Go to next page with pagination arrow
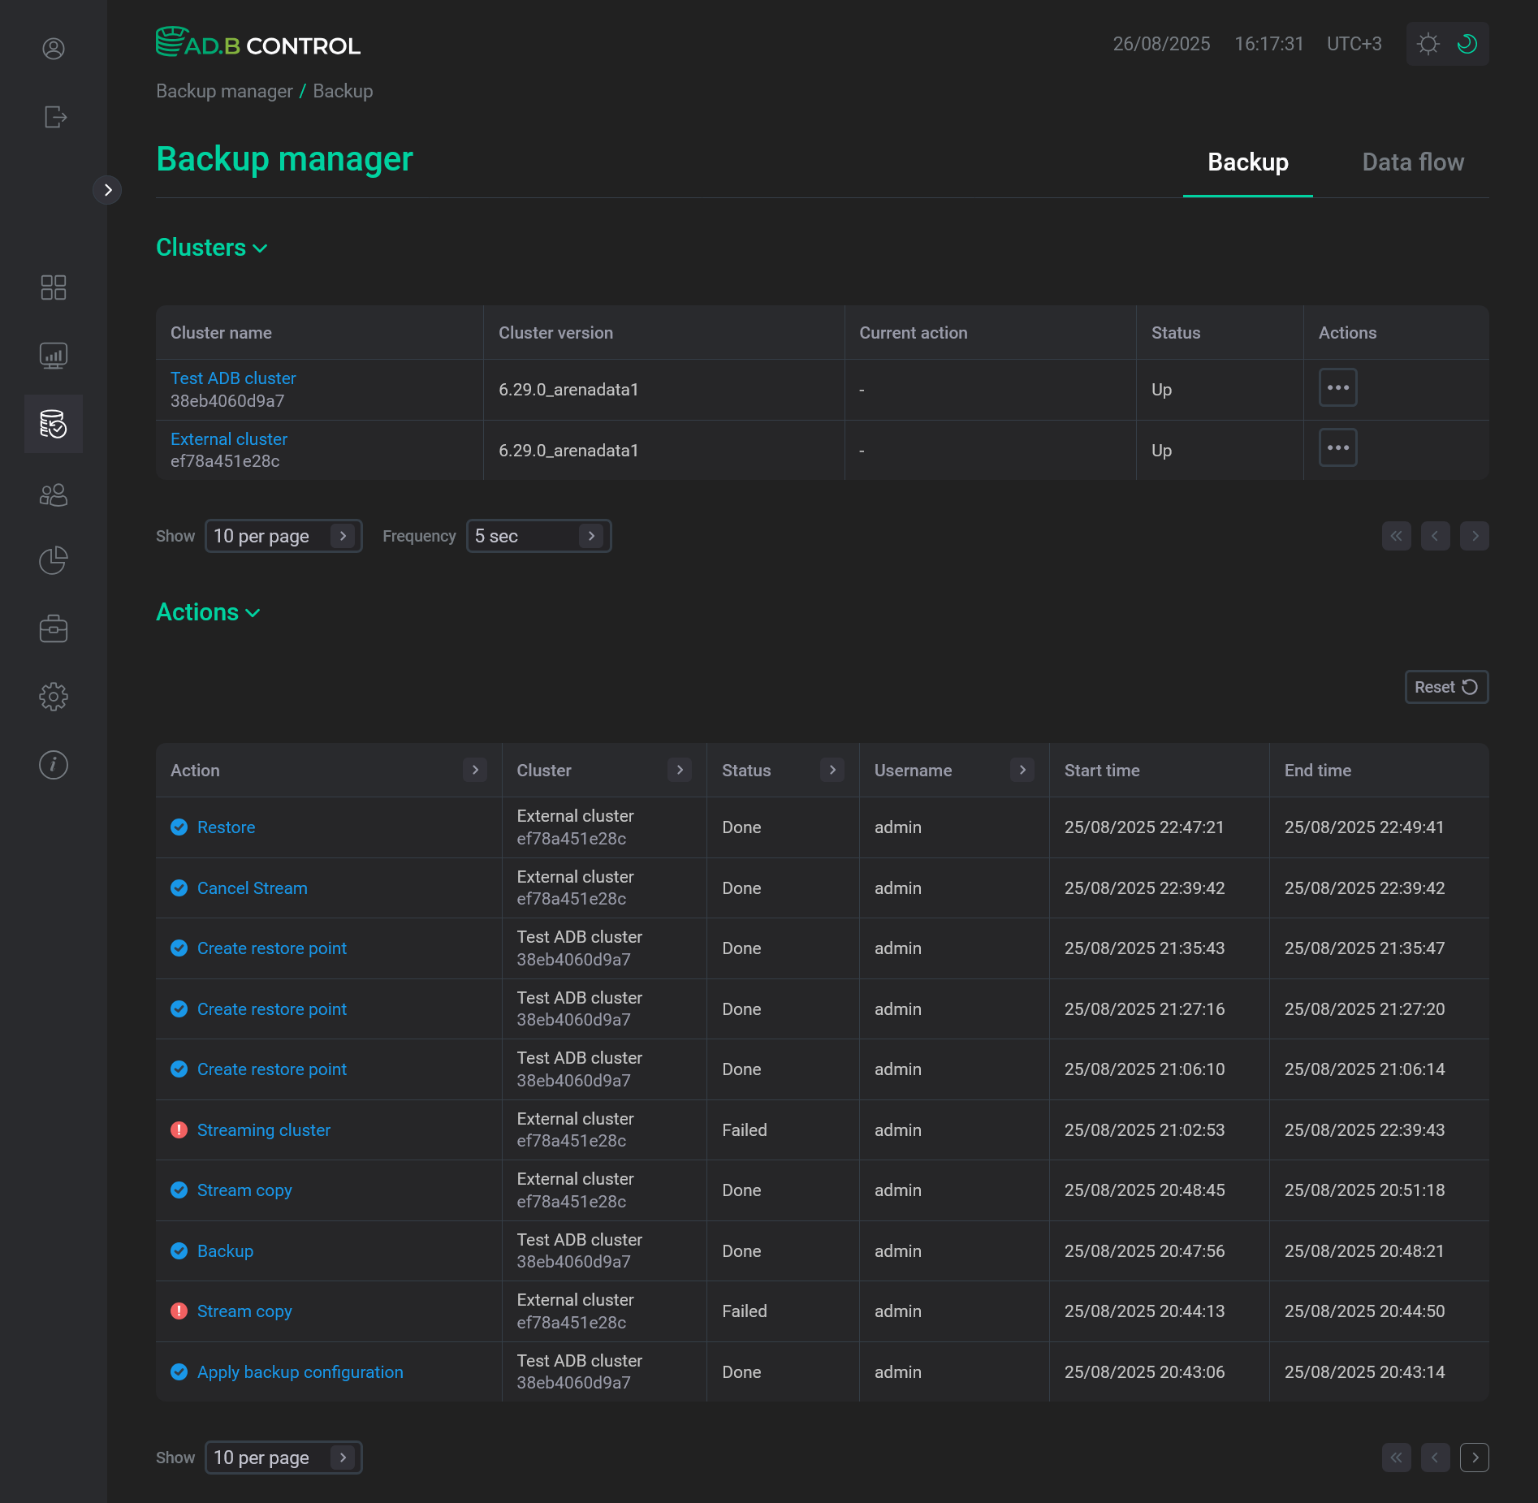 [x=1475, y=536]
